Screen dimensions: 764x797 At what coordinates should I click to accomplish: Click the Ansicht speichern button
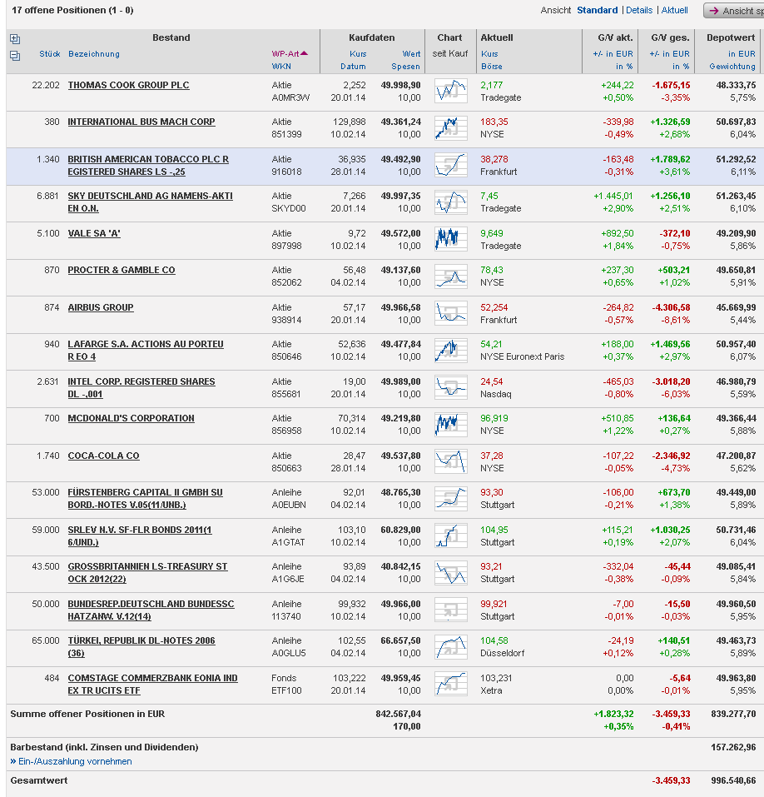[733, 11]
